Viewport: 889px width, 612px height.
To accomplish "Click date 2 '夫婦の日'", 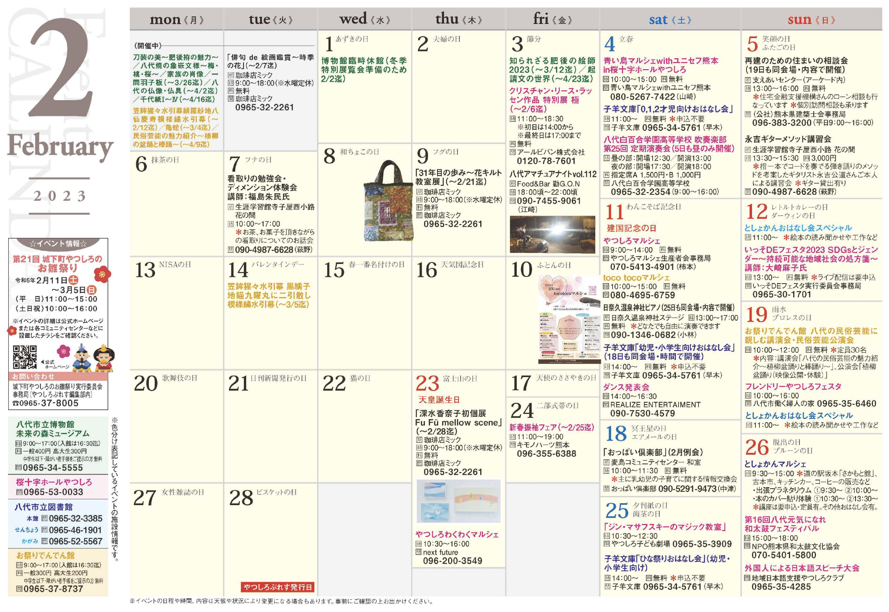I will coord(439,43).
